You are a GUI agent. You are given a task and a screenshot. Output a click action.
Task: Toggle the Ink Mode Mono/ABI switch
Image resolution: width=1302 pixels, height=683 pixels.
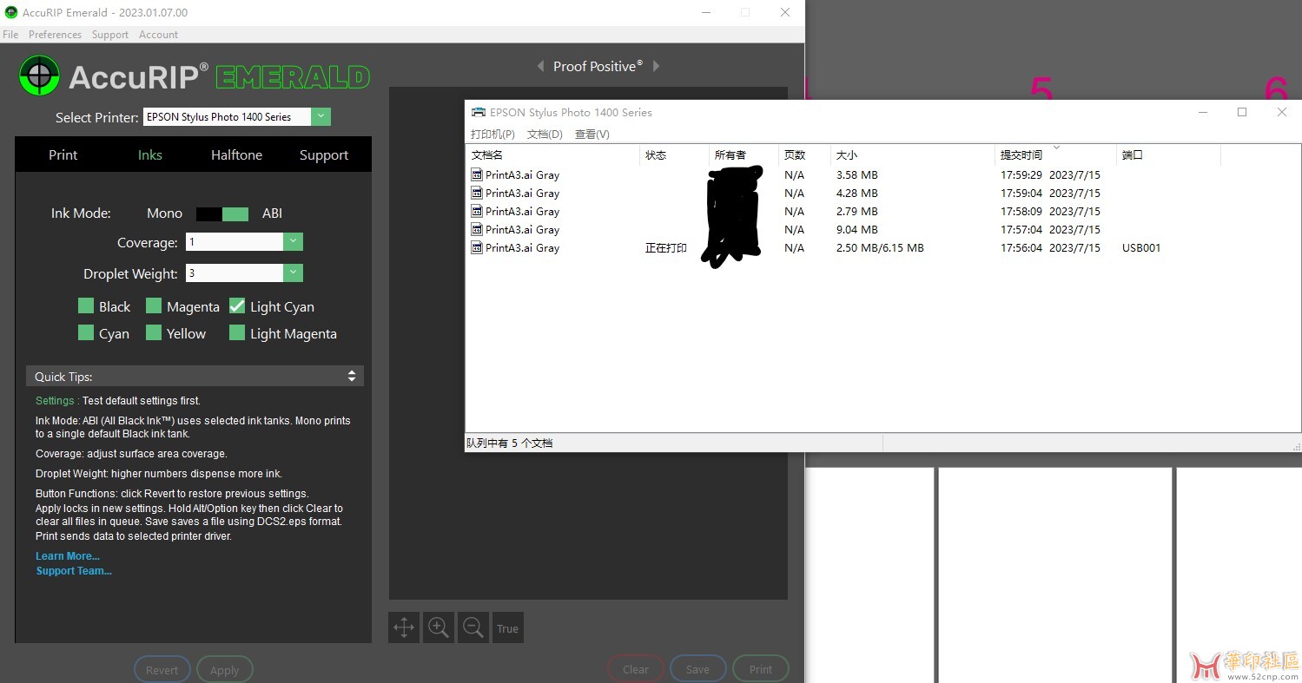pos(222,213)
